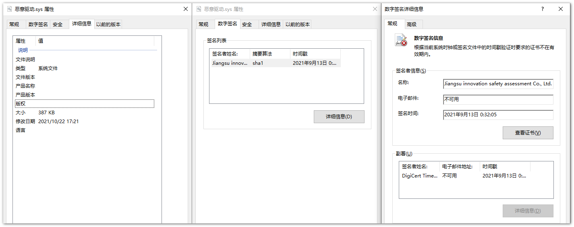
Task: Click the 名称 signer name field
Action: pyautogui.click(x=498, y=84)
